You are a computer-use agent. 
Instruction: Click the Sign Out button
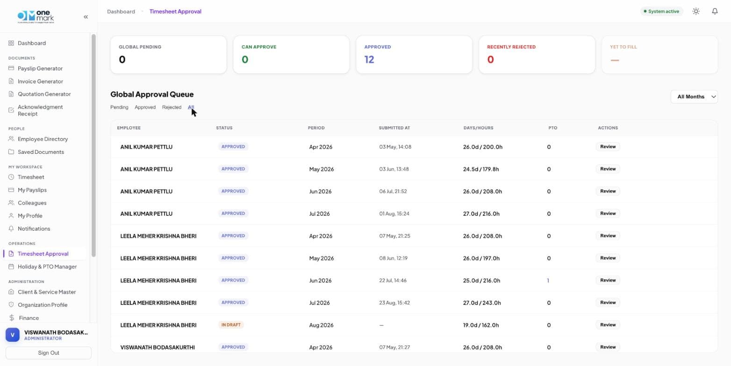click(x=49, y=353)
